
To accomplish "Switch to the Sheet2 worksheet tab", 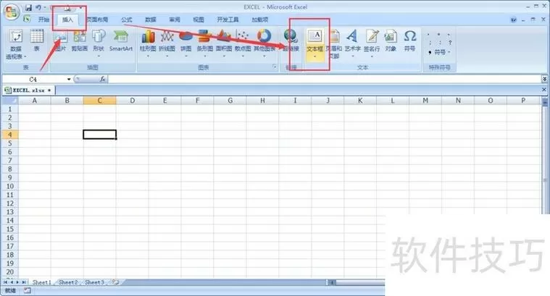I will (x=68, y=282).
